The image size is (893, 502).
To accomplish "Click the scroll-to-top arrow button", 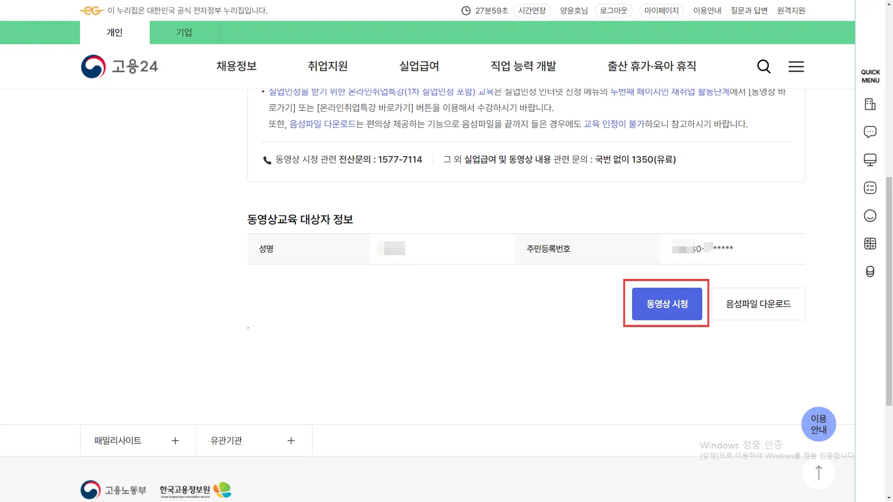I will tap(819, 473).
